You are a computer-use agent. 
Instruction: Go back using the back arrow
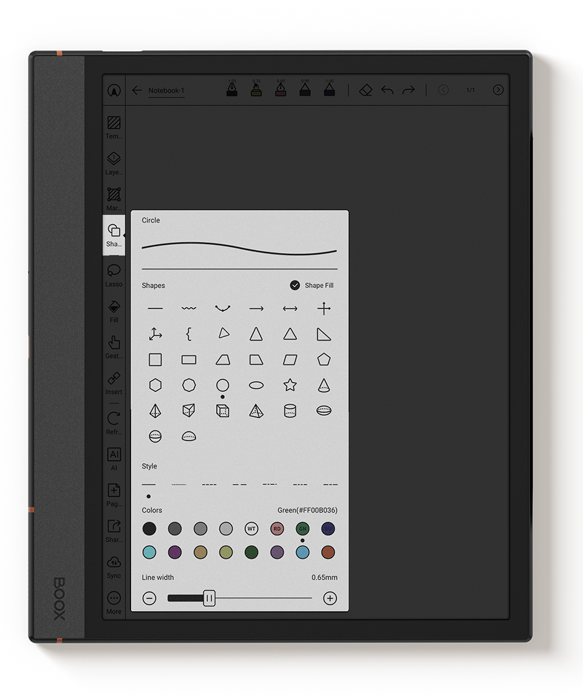click(137, 90)
